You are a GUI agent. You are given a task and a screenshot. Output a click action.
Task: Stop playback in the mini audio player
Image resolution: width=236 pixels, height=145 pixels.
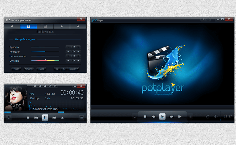(28, 118)
